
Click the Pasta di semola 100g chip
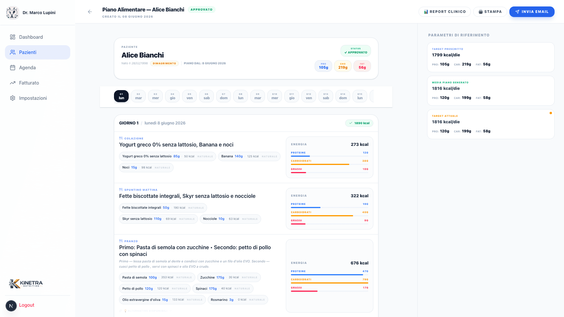click(157, 278)
